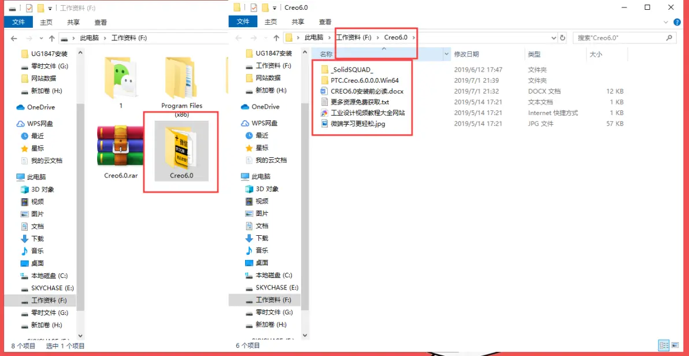The image size is (689, 356).
Task: Click refresh button beside the Creo6.0 address bar
Action: click(562, 38)
